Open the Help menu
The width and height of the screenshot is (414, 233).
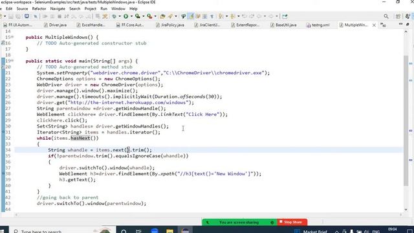133,8
